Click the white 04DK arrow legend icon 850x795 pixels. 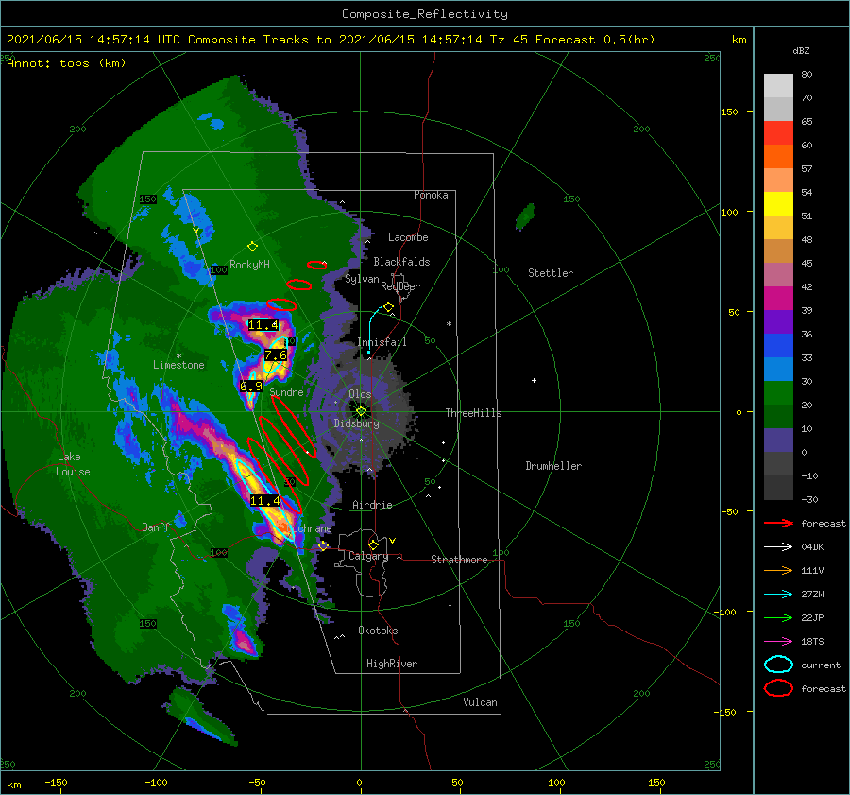pos(778,546)
